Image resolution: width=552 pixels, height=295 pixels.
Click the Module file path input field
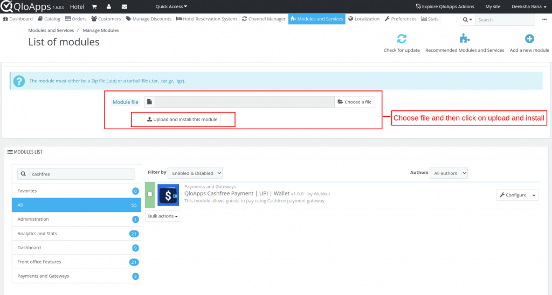244,102
